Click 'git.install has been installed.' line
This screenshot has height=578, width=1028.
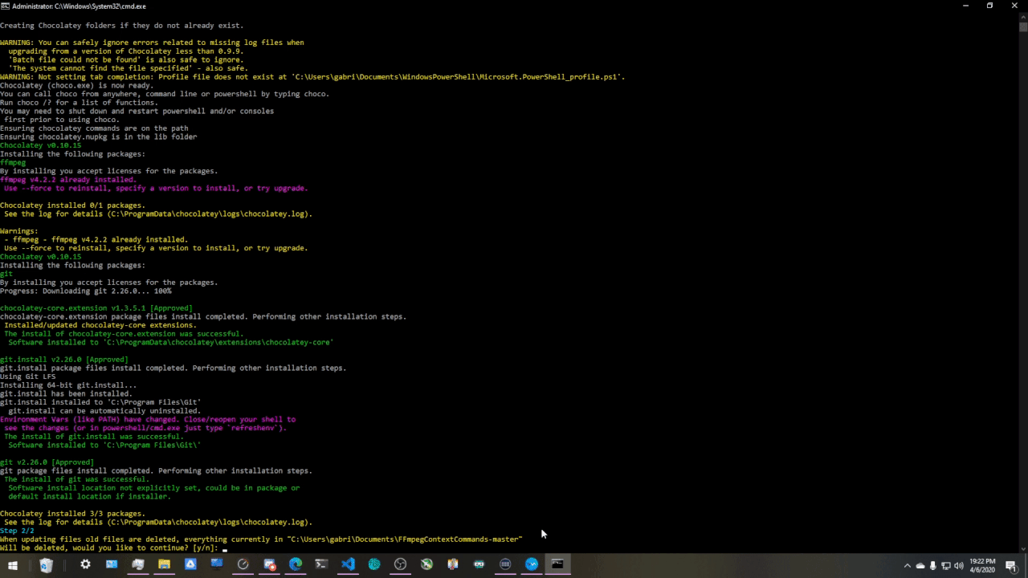coord(66,394)
